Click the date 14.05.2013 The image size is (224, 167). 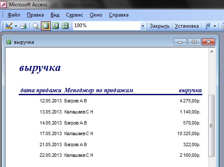click(x=51, y=123)
